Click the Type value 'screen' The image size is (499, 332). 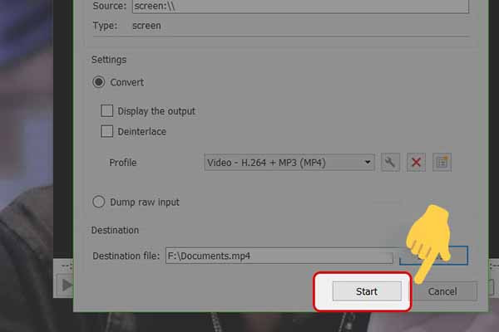pos(146,26)
